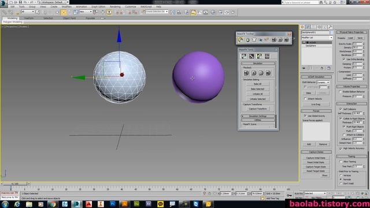This screenshot has height=208, width=370.
Task: Reset simulation icon in MassFX Toolbar
Action: [274, 40]
